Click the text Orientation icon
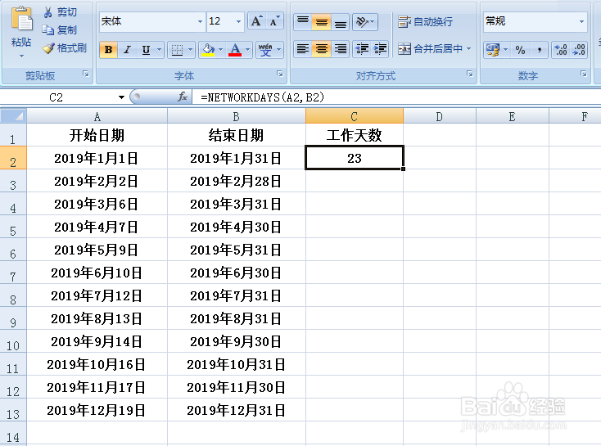 [361, 22]
